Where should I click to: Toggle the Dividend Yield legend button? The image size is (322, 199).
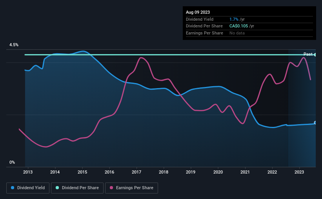coord(28,188)
